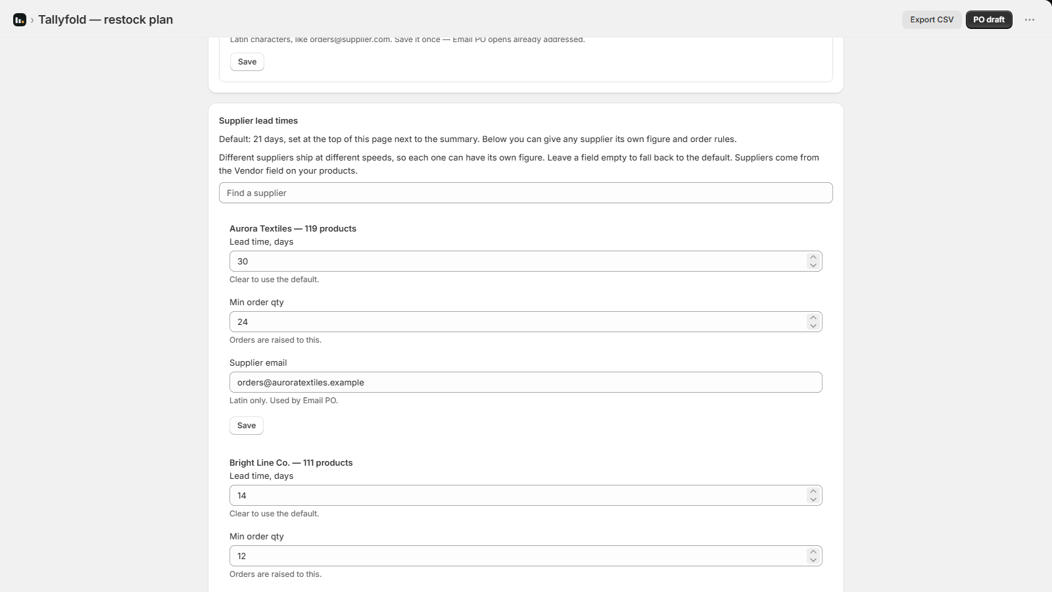Increment Aurora Textiles min order qty
The width and height of the screenshot is (1052, 592).
click(x=813, y=318)
